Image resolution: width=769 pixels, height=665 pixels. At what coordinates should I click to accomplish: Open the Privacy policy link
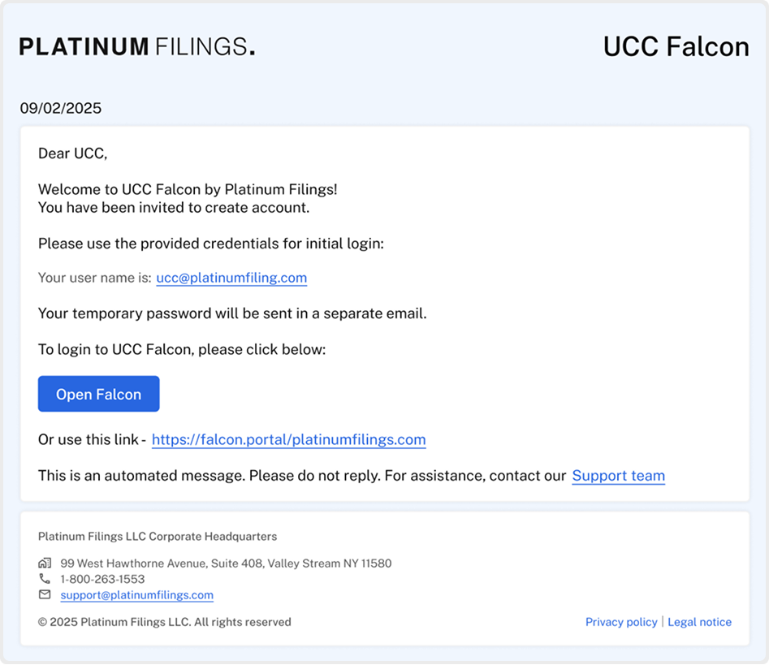621,622
